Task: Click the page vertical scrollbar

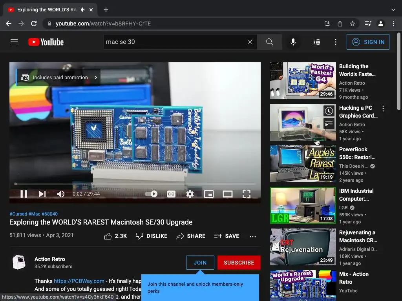Action: coord(399,72)
